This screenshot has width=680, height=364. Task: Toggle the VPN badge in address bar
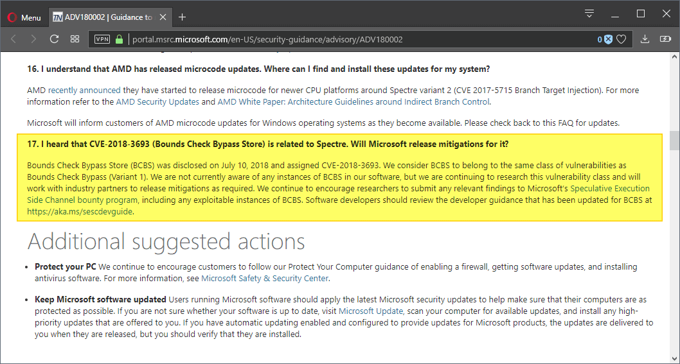point(102,39)
